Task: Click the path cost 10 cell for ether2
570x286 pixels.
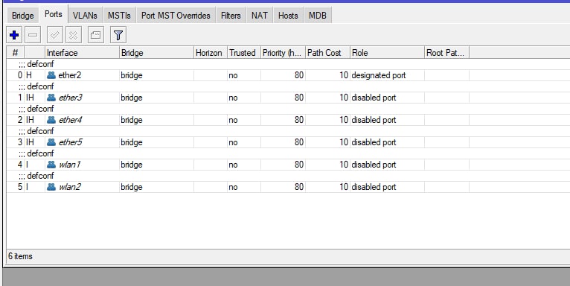Action: [x=344, y=75]
